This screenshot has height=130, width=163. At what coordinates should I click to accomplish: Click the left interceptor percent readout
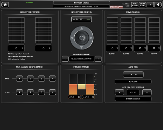tap(16, 48)
